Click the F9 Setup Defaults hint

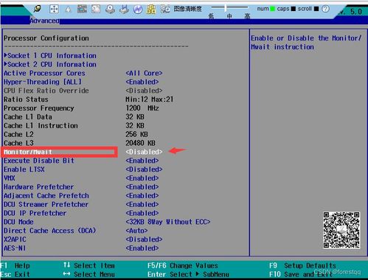302,266
